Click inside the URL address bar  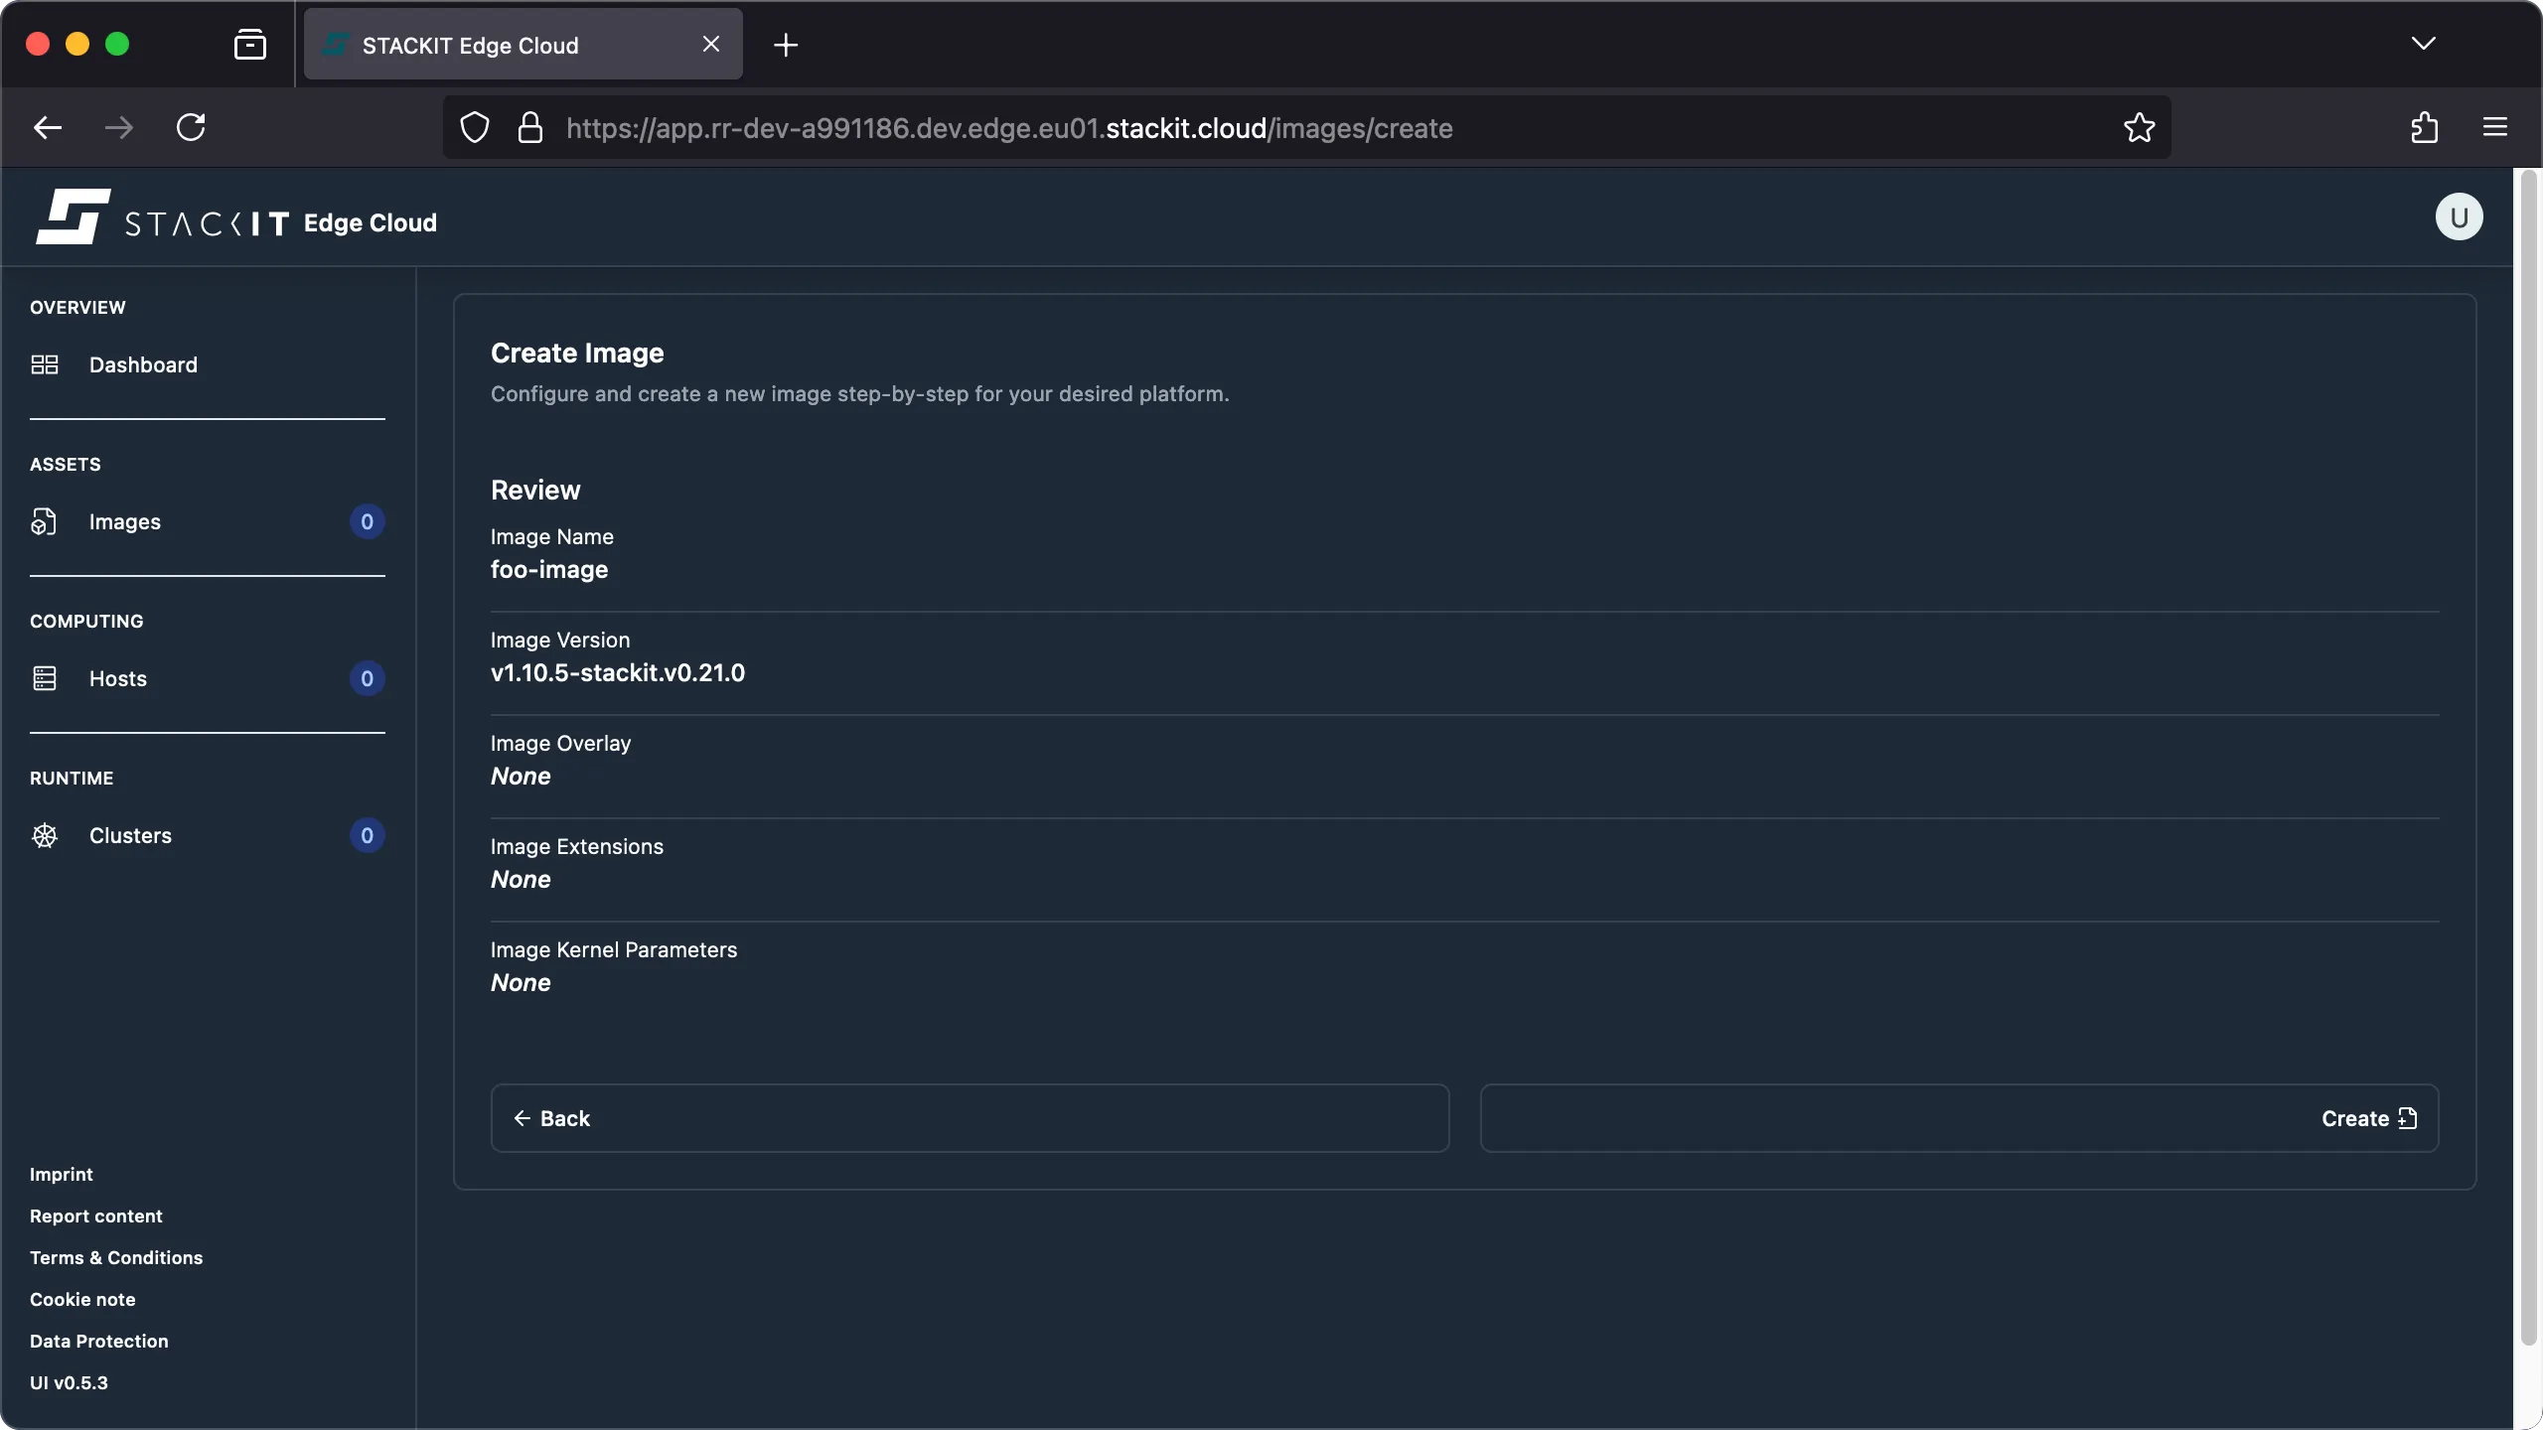(1192, 127)
